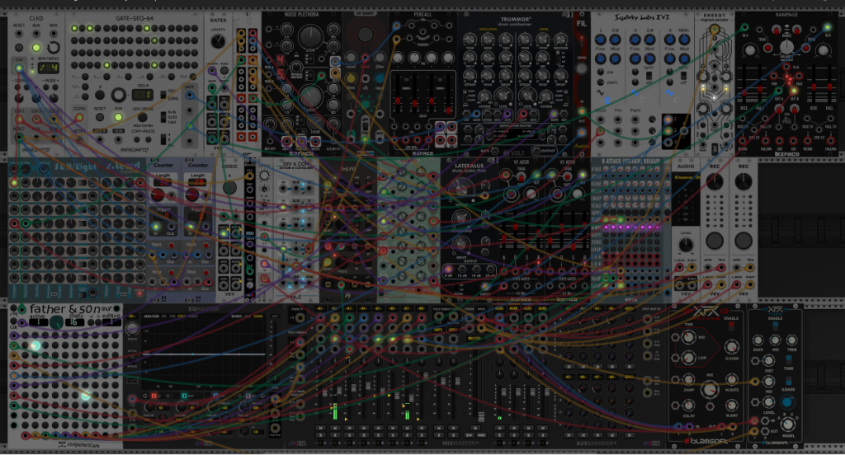Click the PUSH button on GATES module
Viewport: 845px width, 455px height.
click(x=224, y=71)
